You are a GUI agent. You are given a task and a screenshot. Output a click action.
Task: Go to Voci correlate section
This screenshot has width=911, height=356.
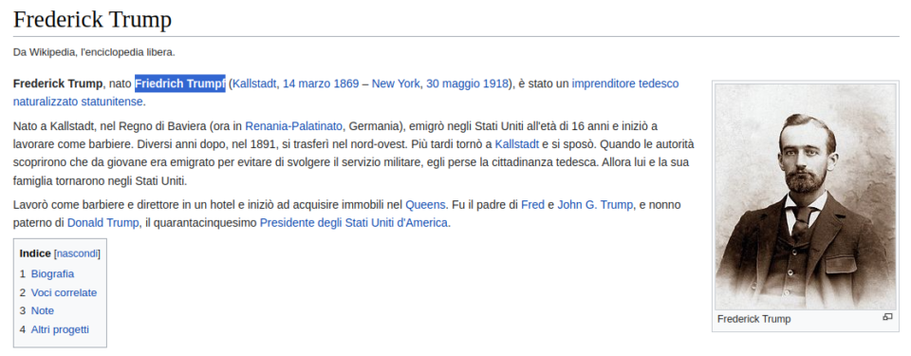click(64, 292)
